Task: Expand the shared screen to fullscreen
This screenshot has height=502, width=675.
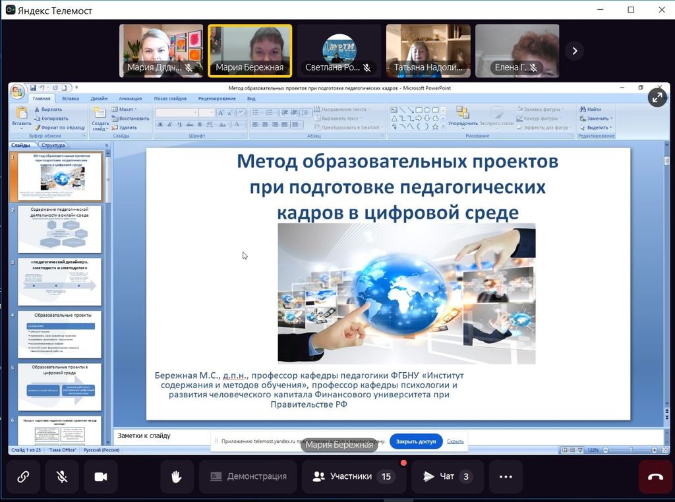Action: tap(657, 98)
